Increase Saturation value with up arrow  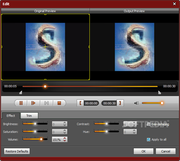pos(65,130)
